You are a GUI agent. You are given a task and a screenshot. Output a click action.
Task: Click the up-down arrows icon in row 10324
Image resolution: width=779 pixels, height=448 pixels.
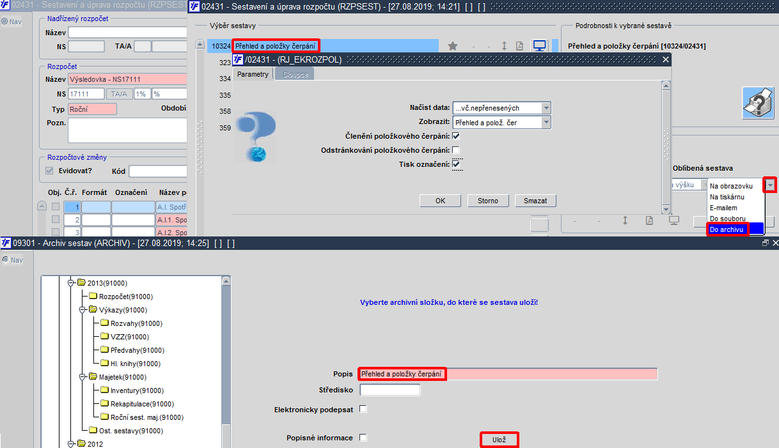point(504,46)
